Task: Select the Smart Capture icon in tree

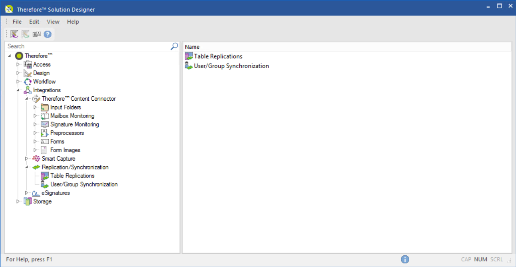Action: (36, 159)
